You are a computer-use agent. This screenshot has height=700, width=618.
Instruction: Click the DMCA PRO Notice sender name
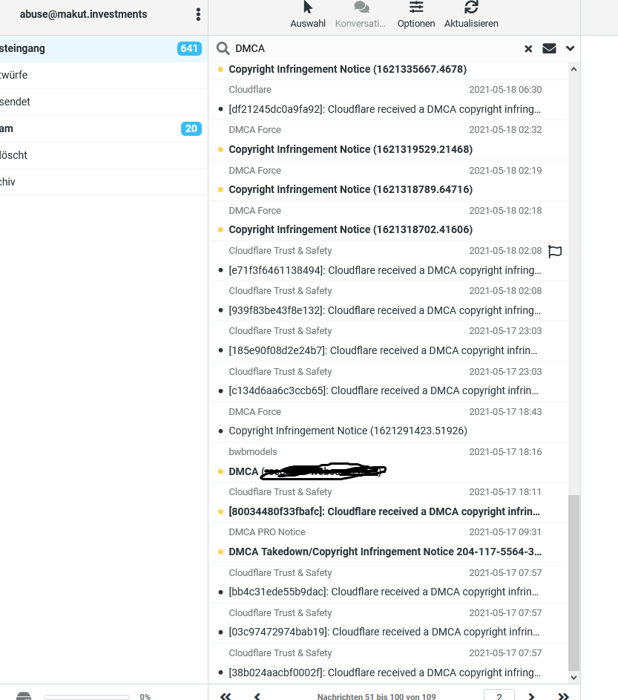[267, 532]
